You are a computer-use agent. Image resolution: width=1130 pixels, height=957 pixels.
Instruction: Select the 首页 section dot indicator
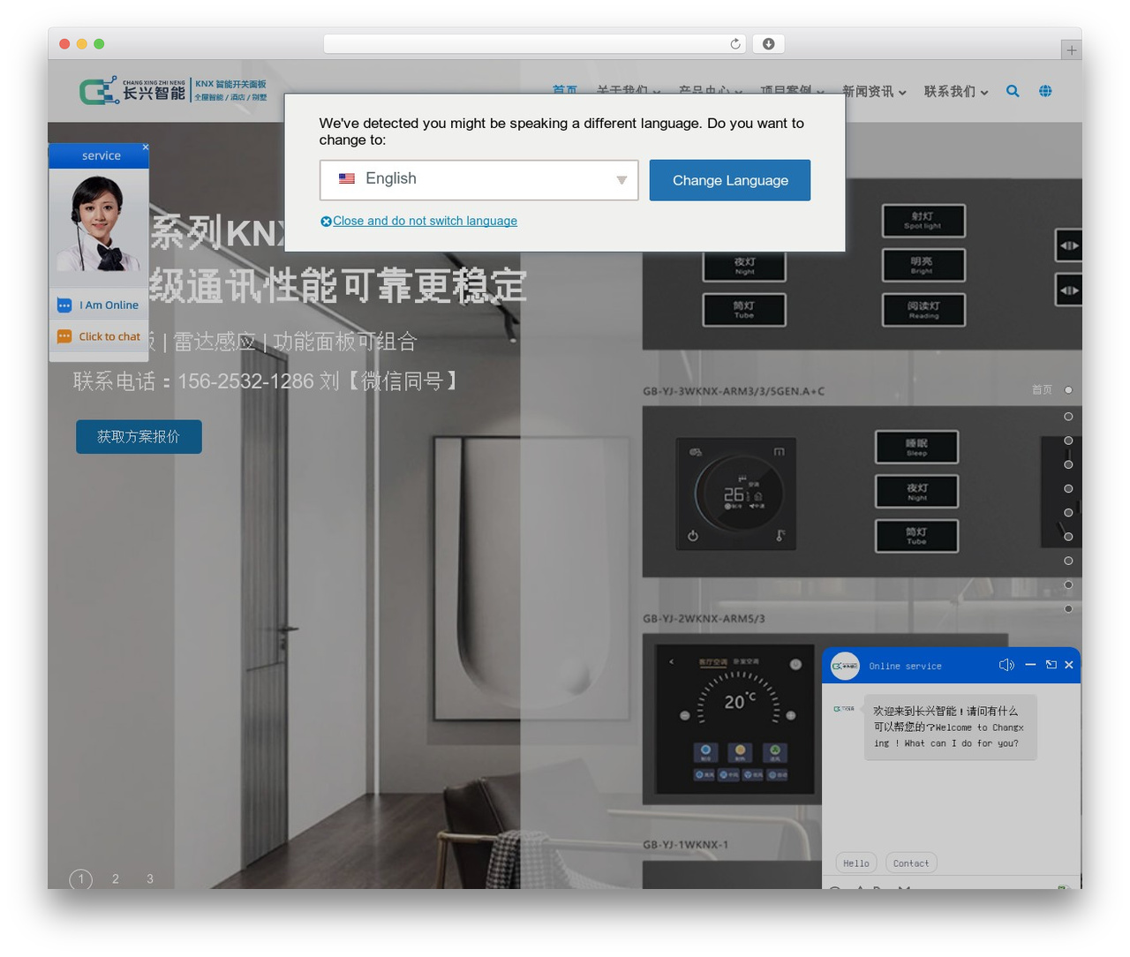click(1068, 389)
